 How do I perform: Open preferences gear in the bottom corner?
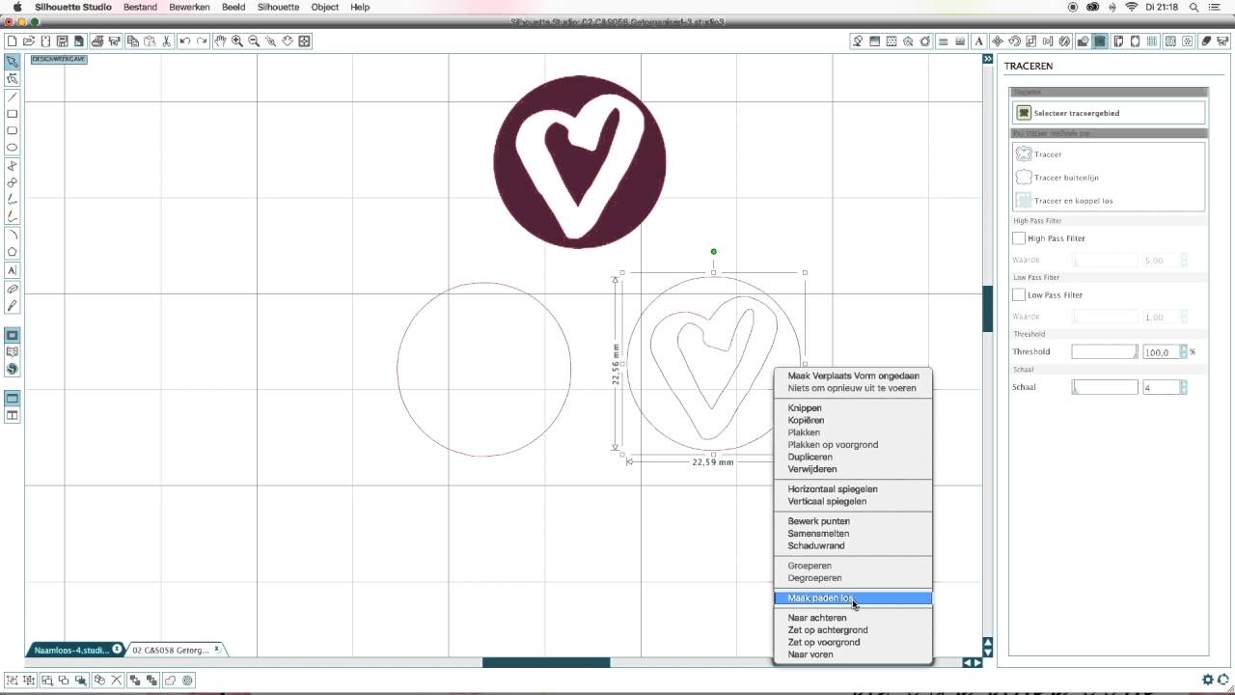coord(1208,680)
